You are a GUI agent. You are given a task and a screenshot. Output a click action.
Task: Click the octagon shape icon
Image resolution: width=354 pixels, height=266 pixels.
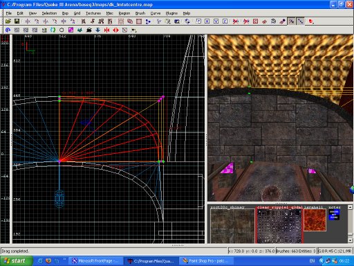pos(62,30)
